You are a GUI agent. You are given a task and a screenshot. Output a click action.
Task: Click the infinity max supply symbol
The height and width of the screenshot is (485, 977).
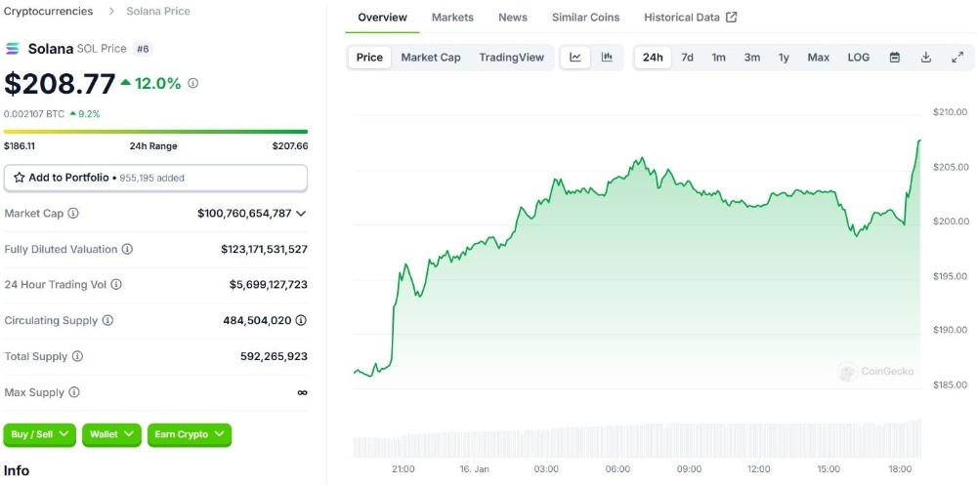pyautogui.click(x=302, y=392)
